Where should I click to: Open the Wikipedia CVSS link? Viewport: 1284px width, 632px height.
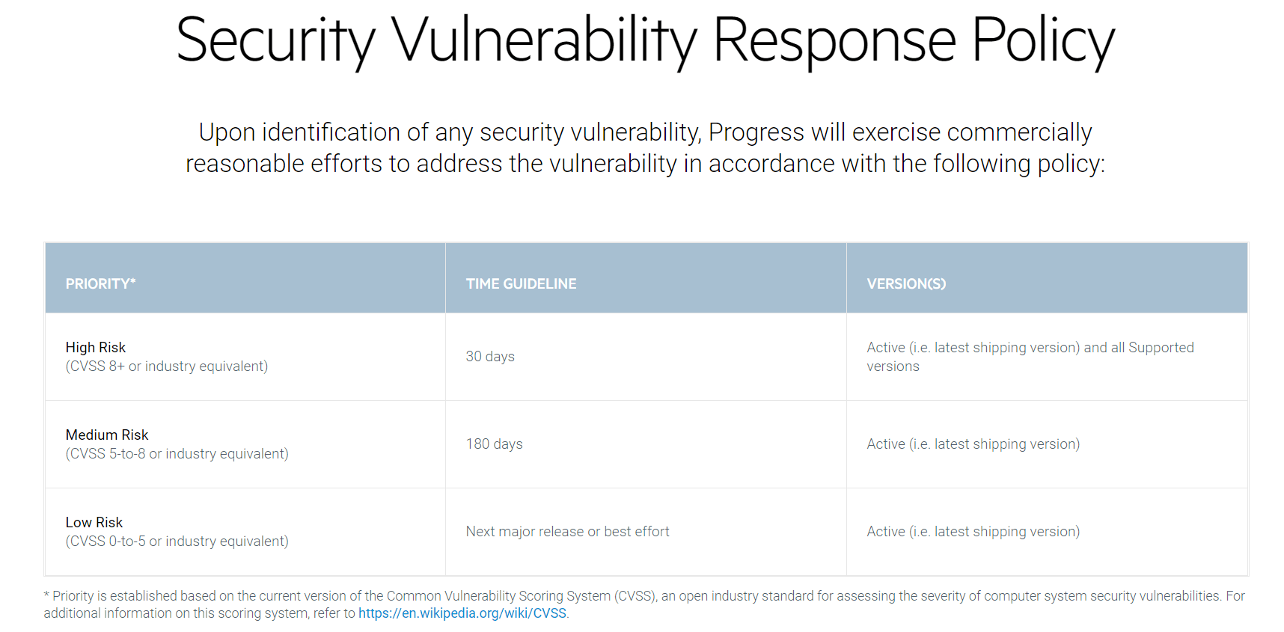pos(462,613)
